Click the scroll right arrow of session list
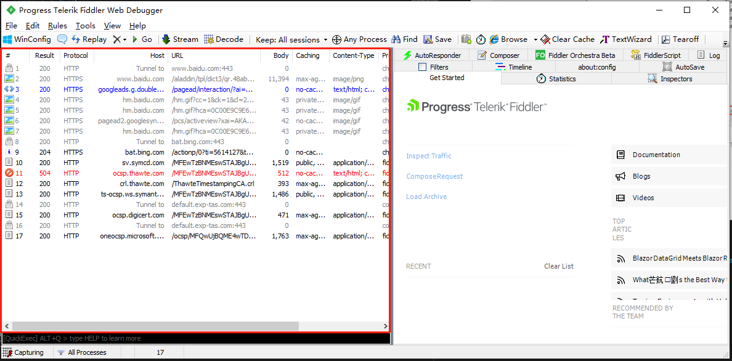 click(386, 326)
